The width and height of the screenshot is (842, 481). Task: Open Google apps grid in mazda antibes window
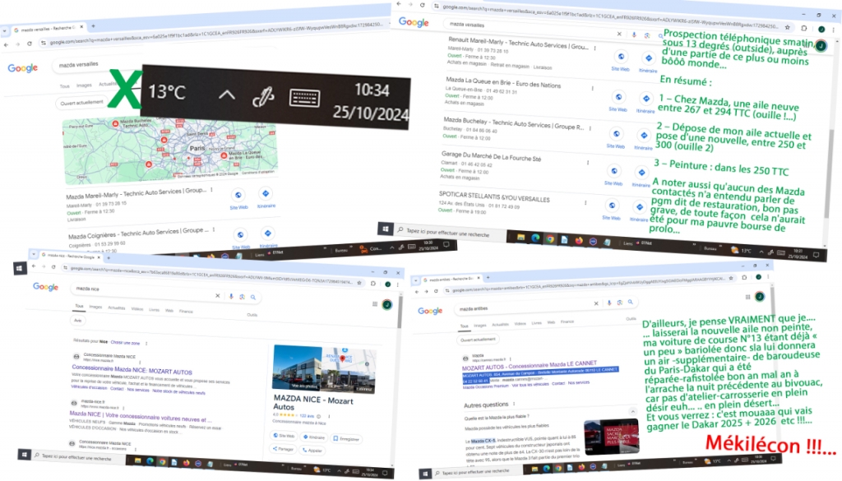747,296
